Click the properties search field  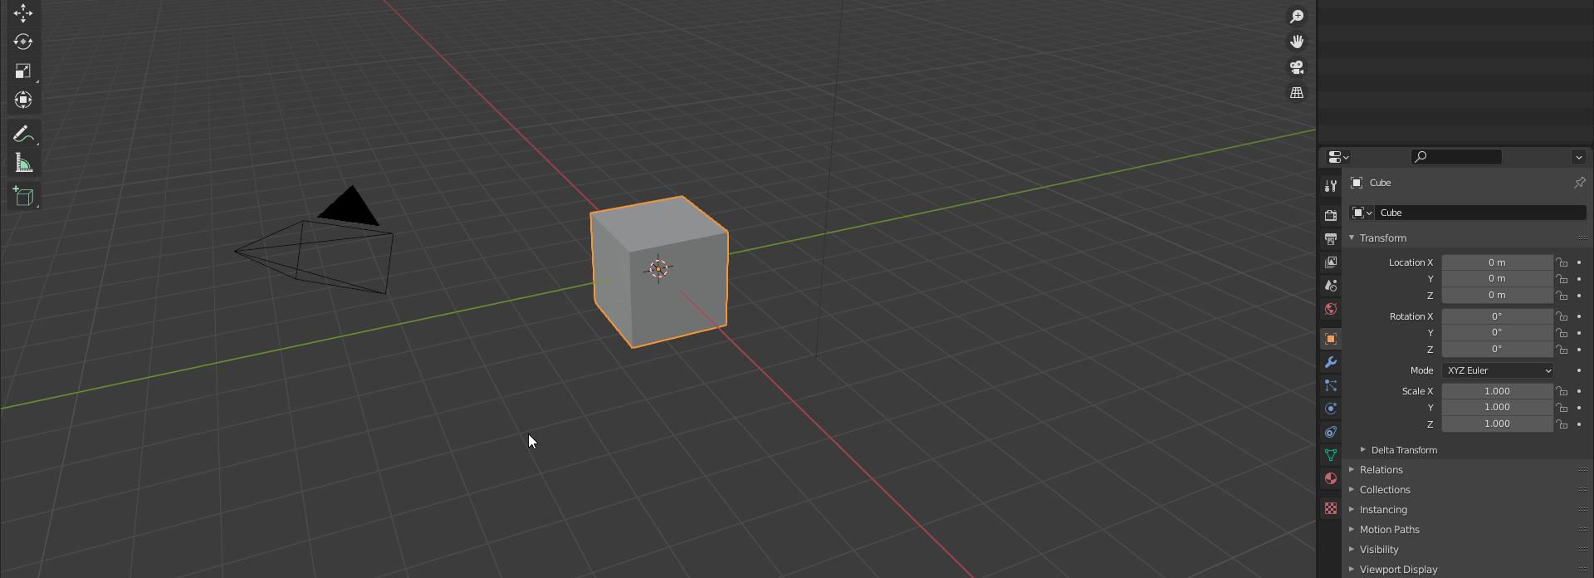(1456, 157)
